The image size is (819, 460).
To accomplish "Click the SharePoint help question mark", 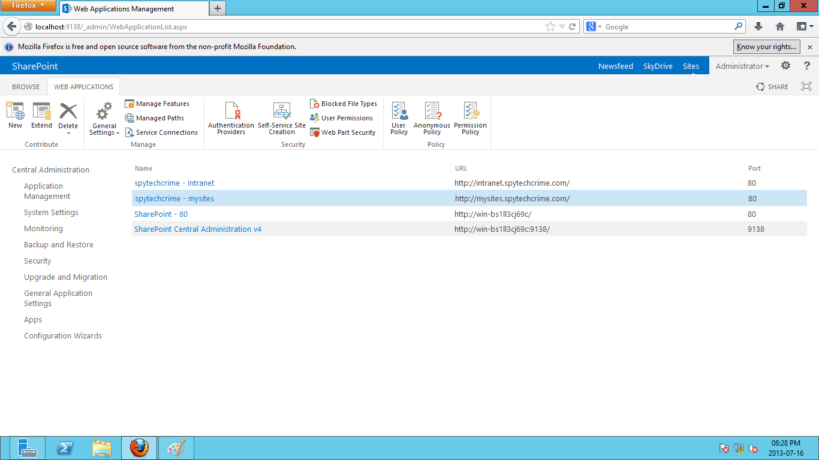I will click(x=807, y=66).
